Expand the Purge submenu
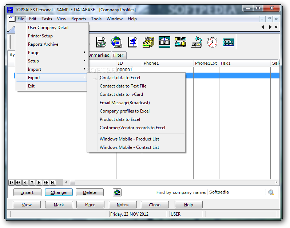This screenshot has width=290, height=228. click(51, 53)
